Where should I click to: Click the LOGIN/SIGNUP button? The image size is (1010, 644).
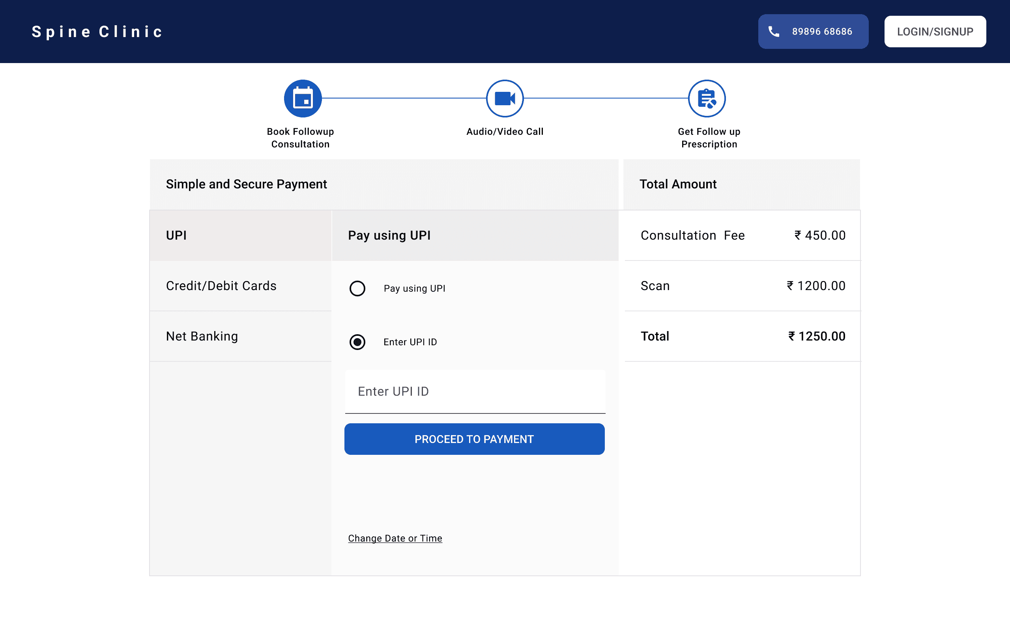click(935, 32)
